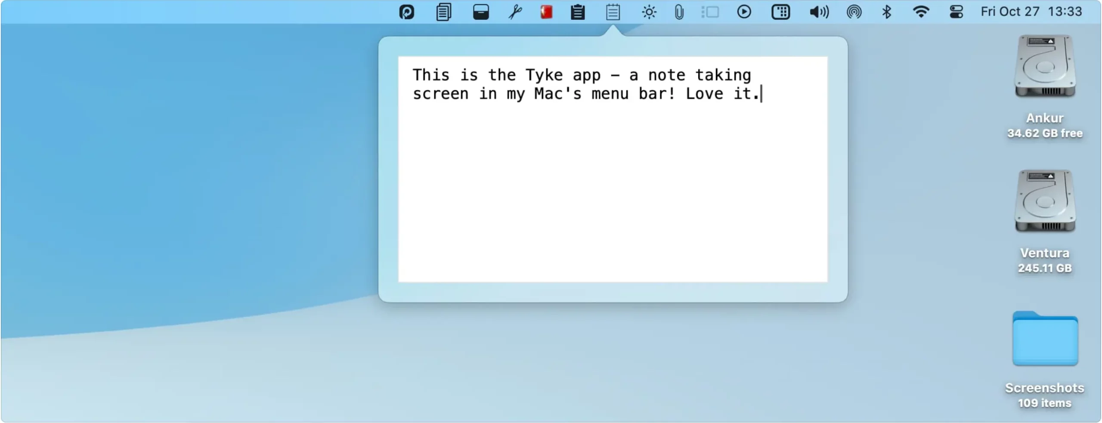Click the half-filled drawer menu bar icon
Image resolution: width=1102 pixels, height=423 pixels.
pyautogui.click(x=481, y=12)
